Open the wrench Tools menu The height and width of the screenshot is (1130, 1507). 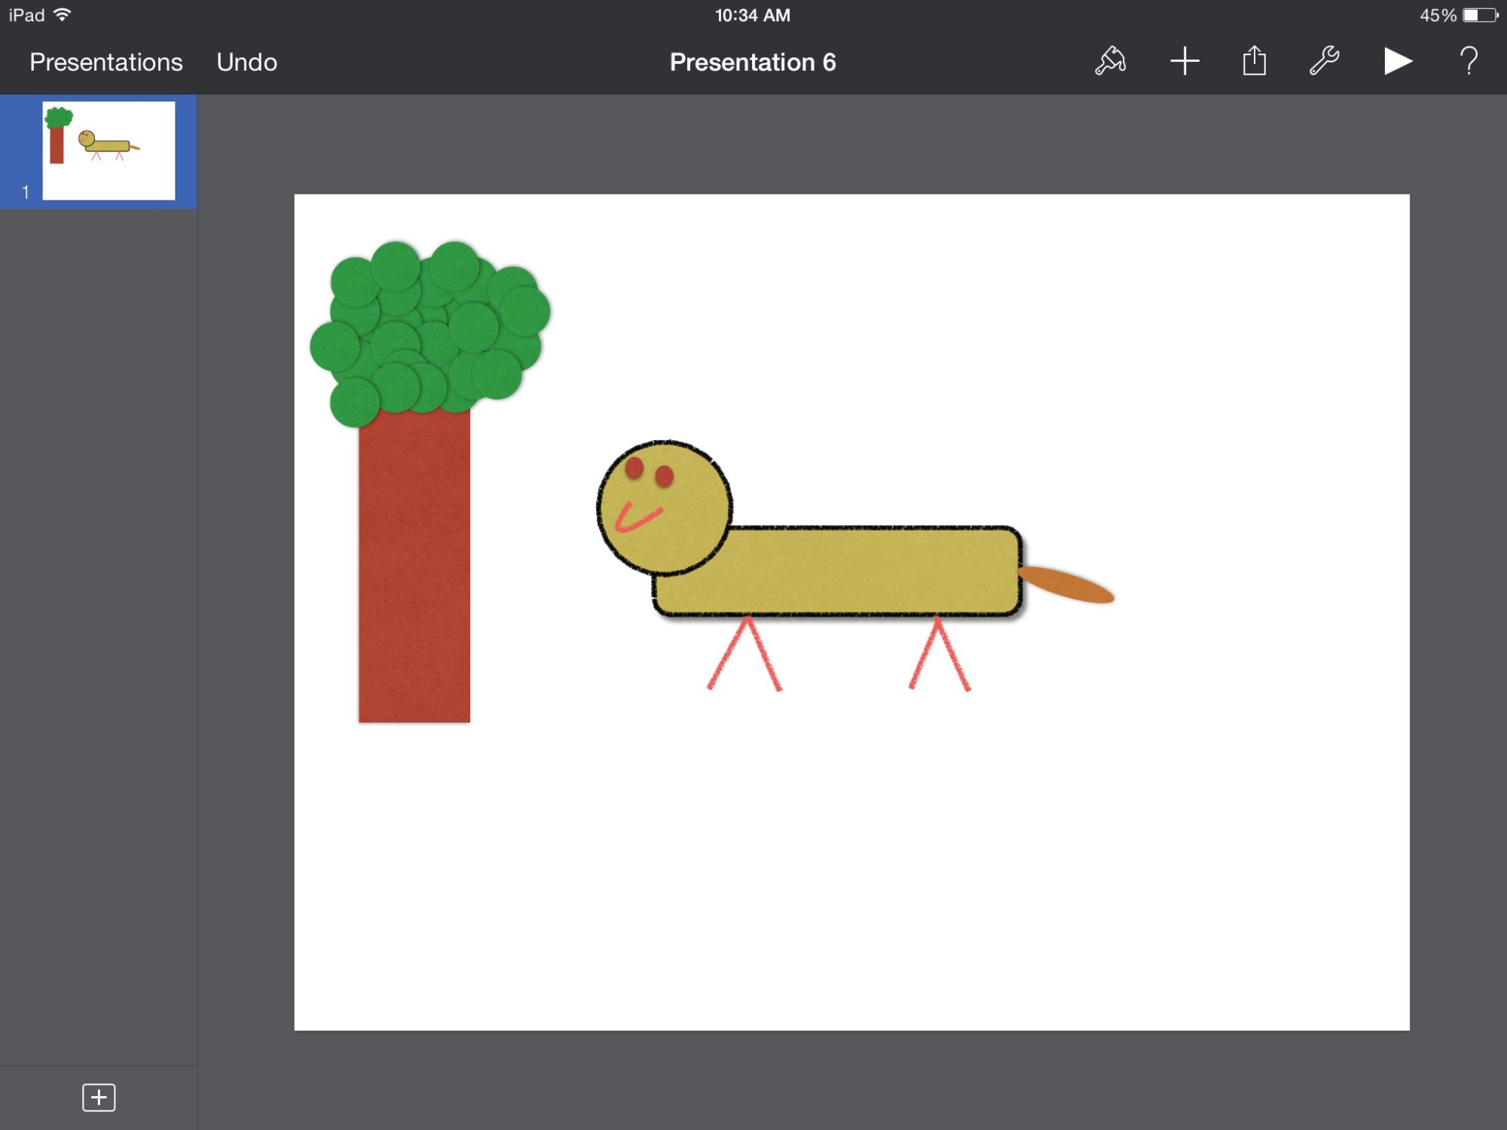tap(1324, 61)
